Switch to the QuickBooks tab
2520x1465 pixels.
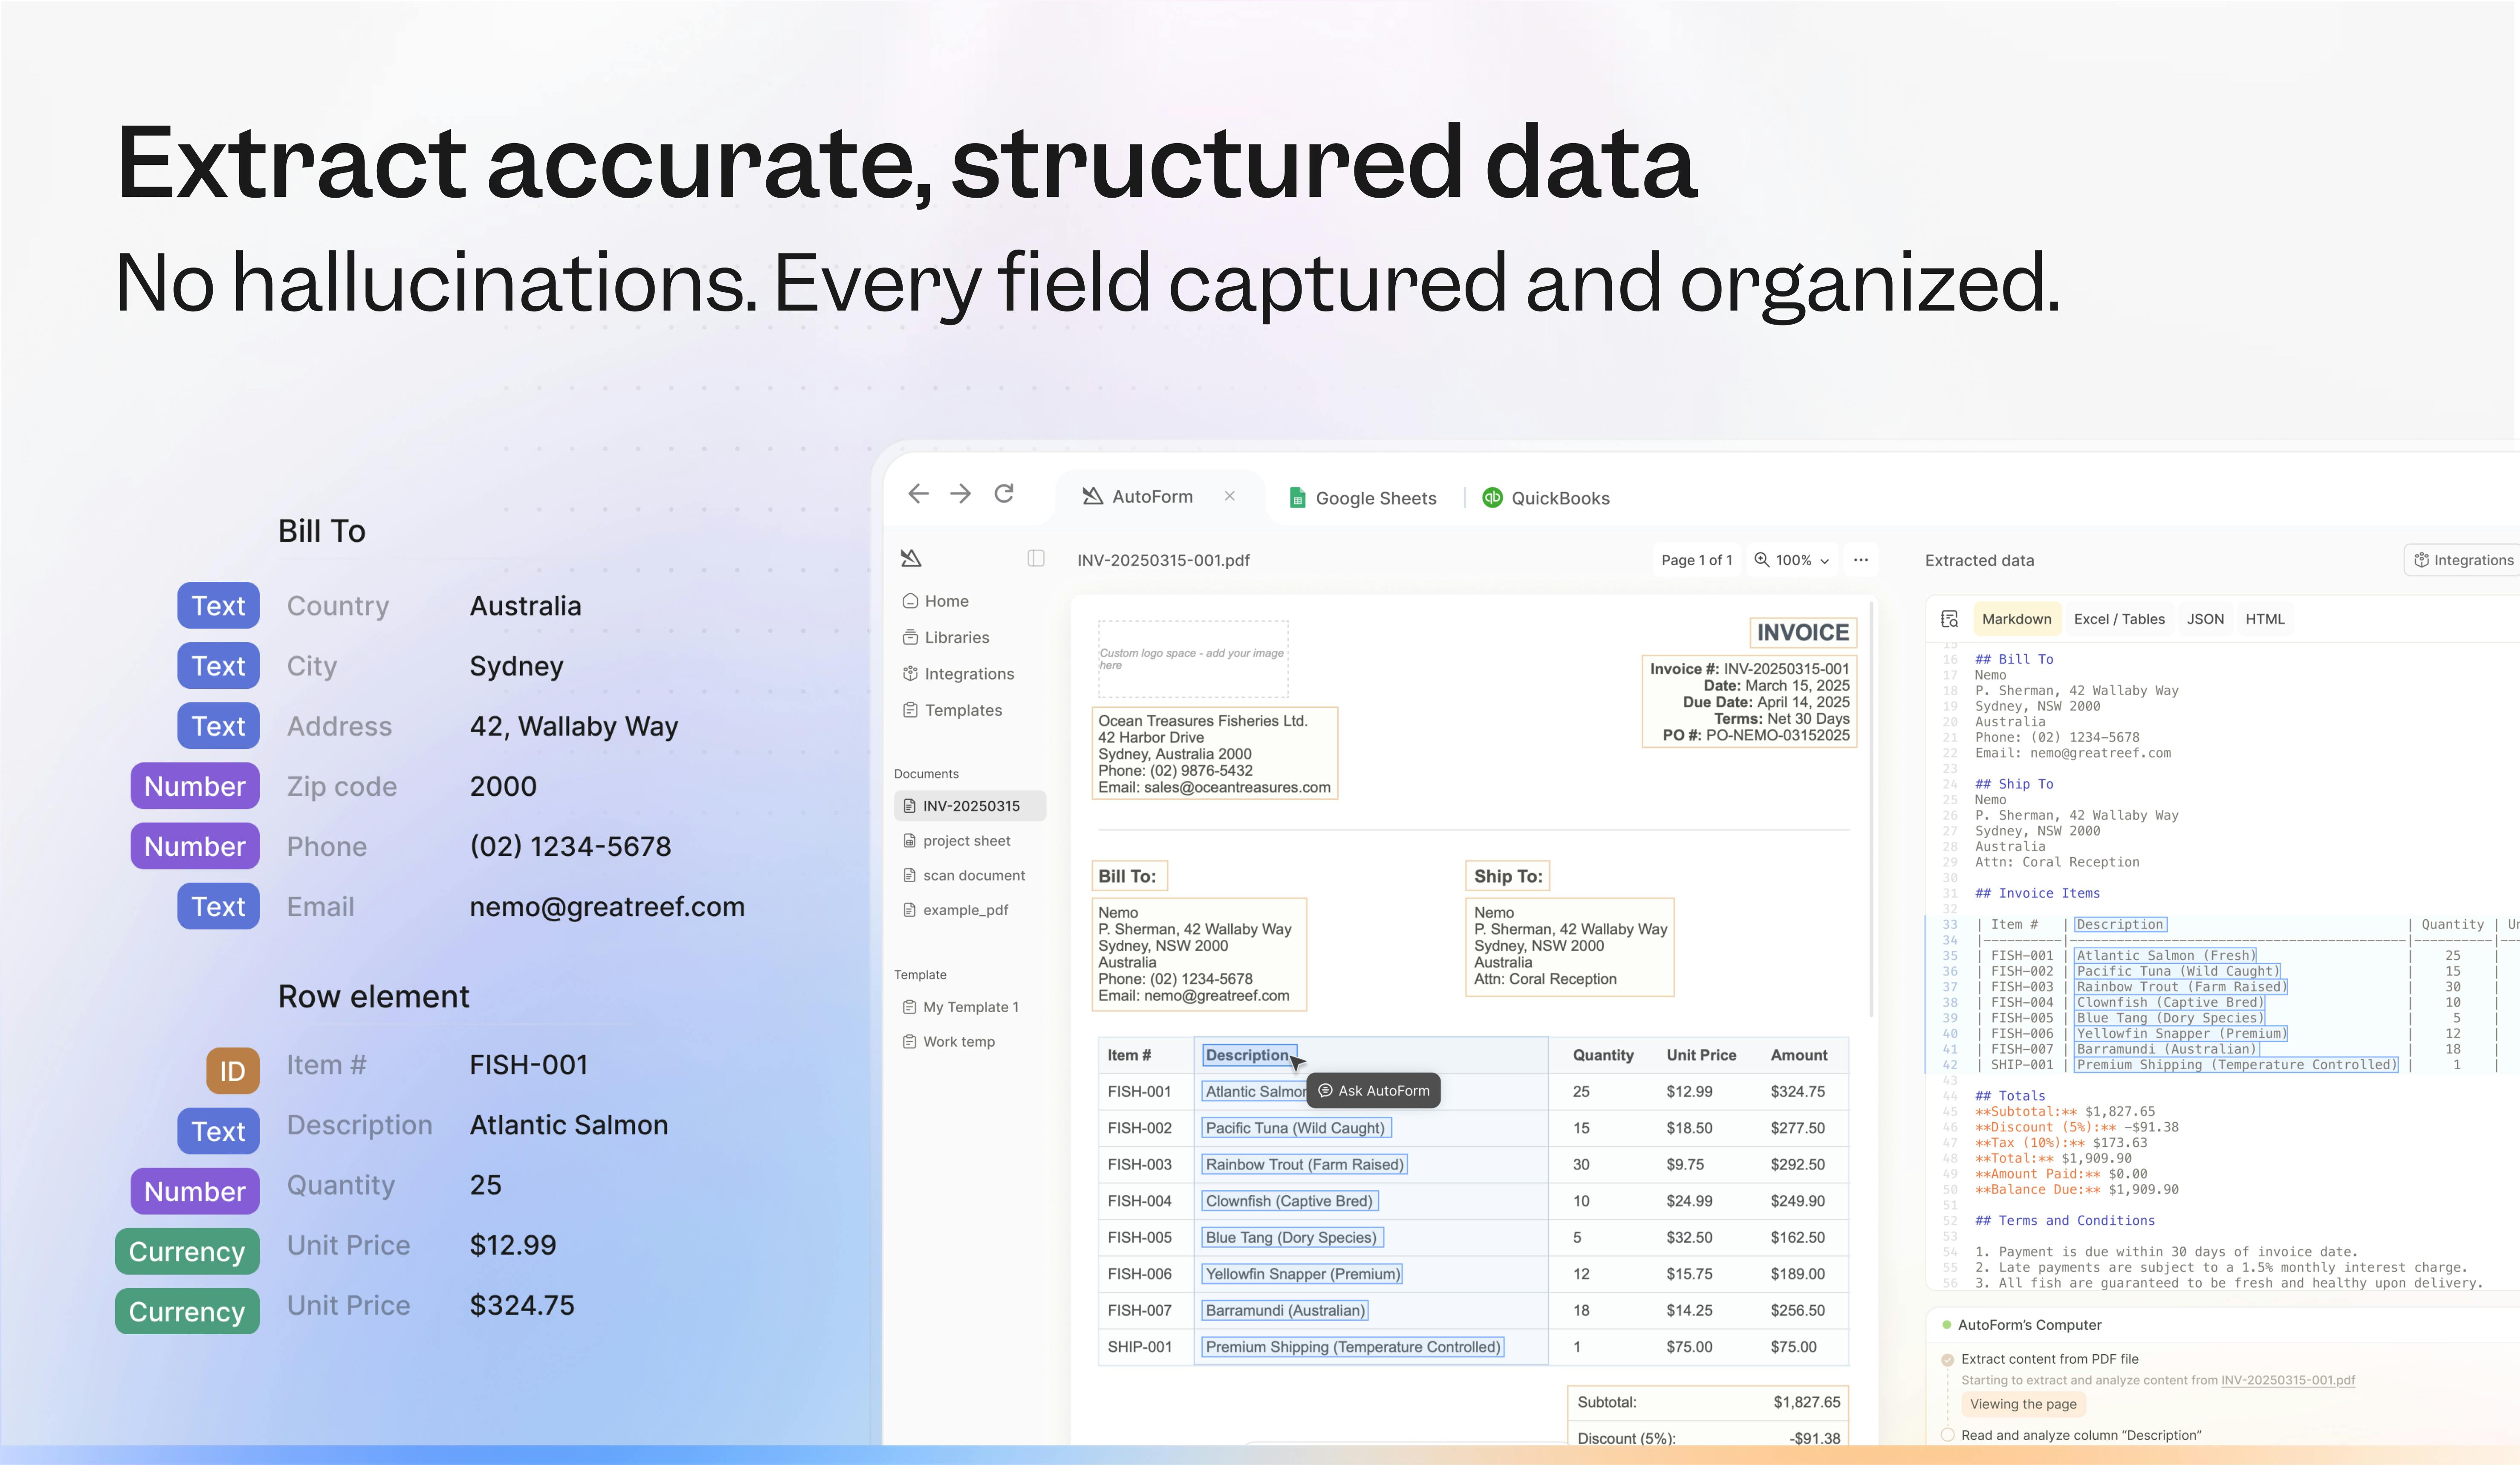(x=1546, y=498)
